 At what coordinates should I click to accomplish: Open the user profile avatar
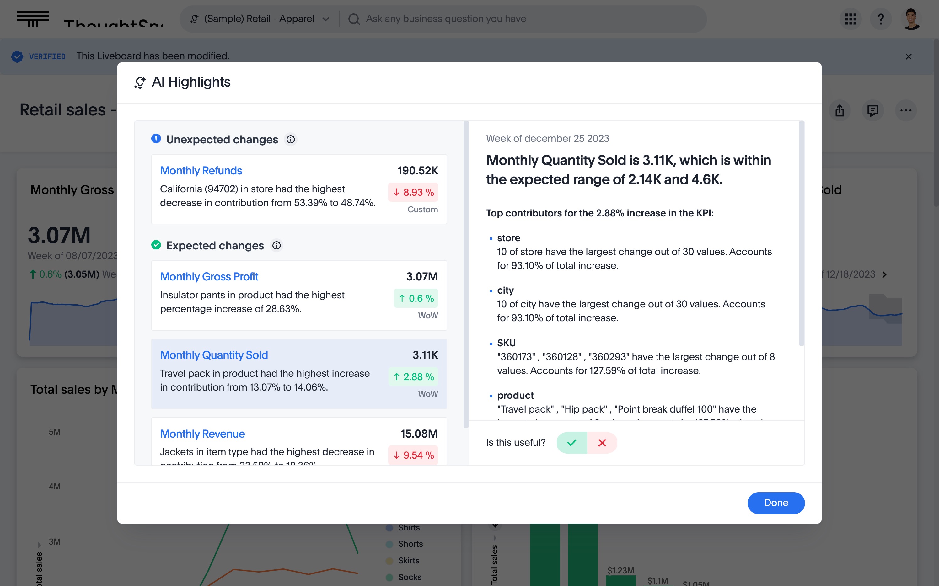coord(911,19)
